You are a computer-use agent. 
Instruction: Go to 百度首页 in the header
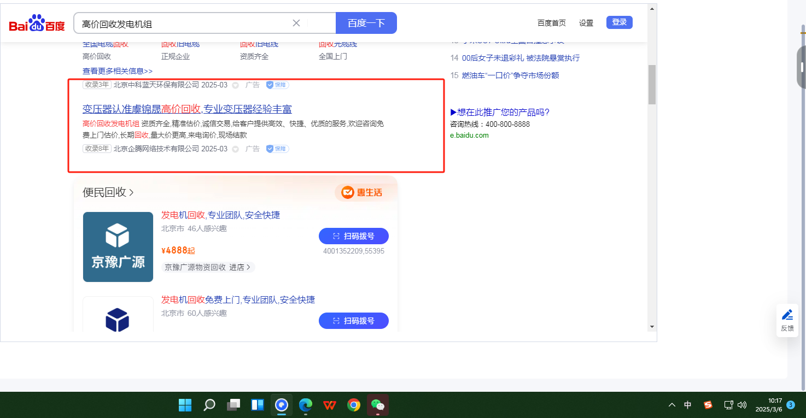[551, 23]
